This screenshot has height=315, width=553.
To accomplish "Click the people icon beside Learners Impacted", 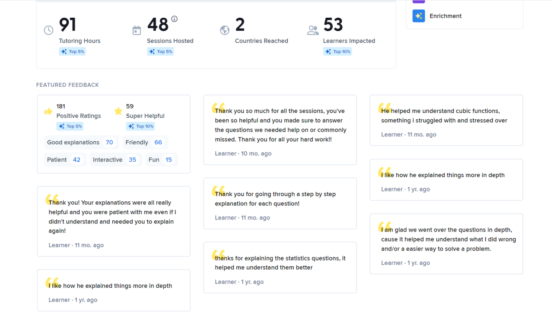I will tap(313, 30).
